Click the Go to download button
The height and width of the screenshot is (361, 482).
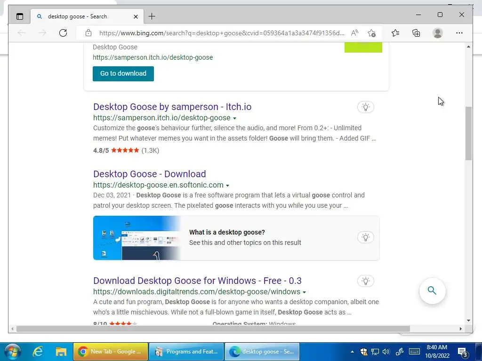click(123, 74)
